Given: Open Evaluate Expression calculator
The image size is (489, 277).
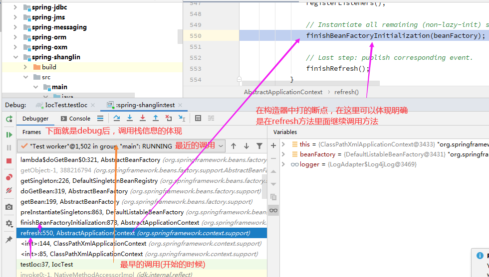Looking at the screenshot, I should 198,118.
